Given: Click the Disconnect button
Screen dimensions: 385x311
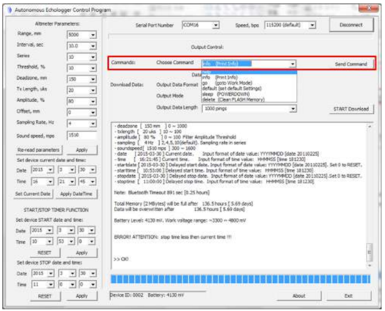Looking at the screenshot, I should pos(351,25).
